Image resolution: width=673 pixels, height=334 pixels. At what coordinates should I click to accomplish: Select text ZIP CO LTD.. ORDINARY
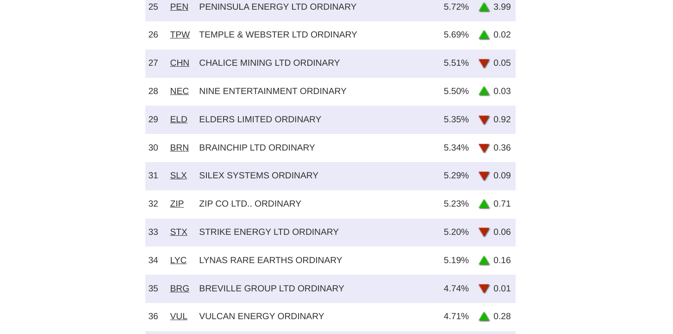coord(250,204)
